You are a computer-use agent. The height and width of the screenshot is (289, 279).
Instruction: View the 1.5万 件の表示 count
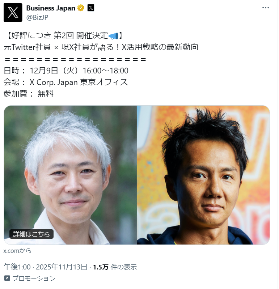(x=115, y=267)
